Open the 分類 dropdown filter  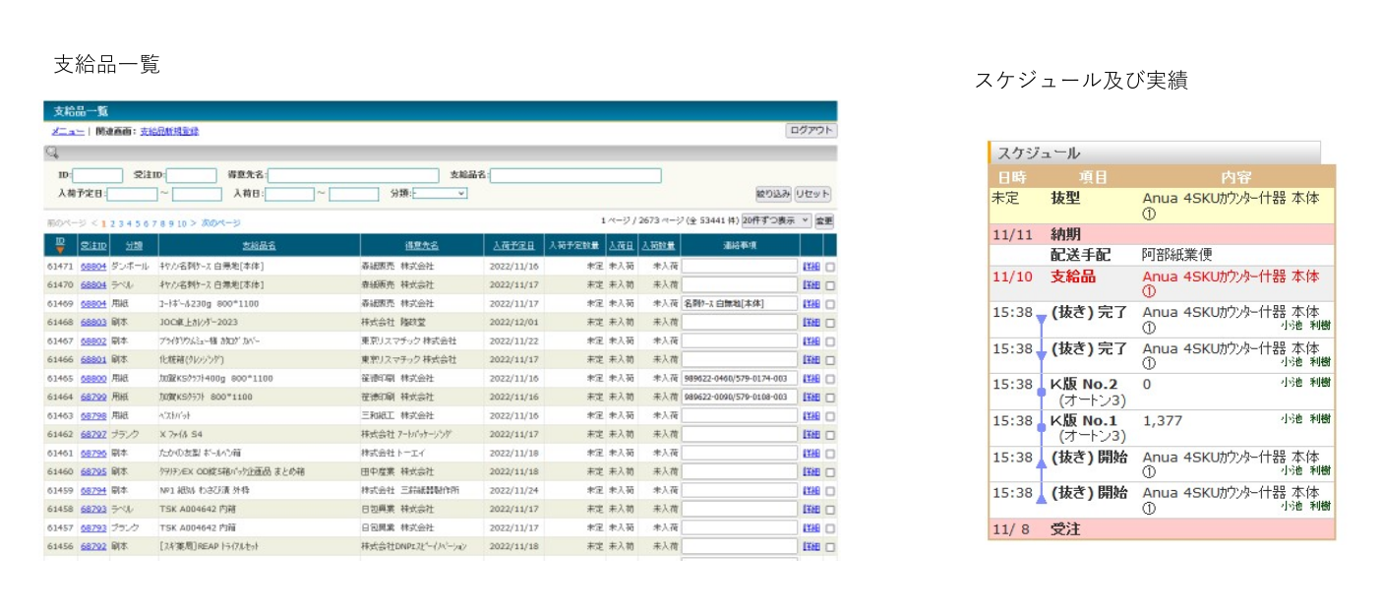coord(440,194)
